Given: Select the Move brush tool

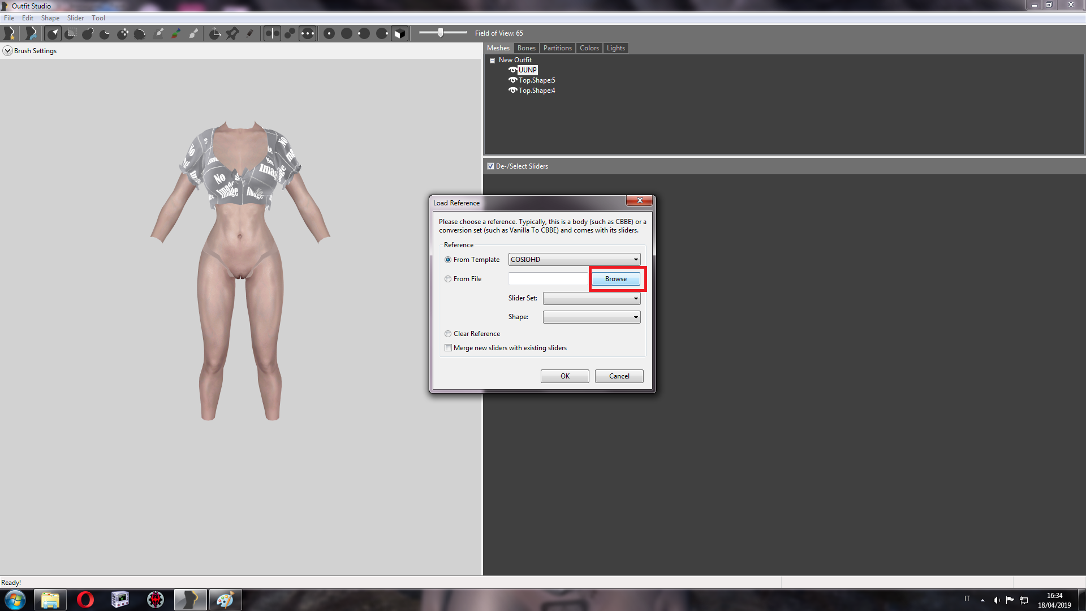Looking at the screenshot, I should click(x=123, y=34).
